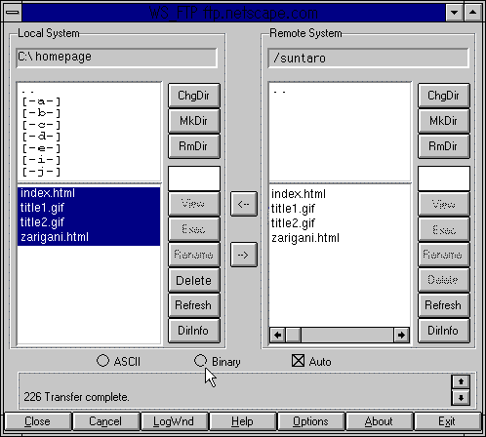Click remote MkDir button

point(444,121)
